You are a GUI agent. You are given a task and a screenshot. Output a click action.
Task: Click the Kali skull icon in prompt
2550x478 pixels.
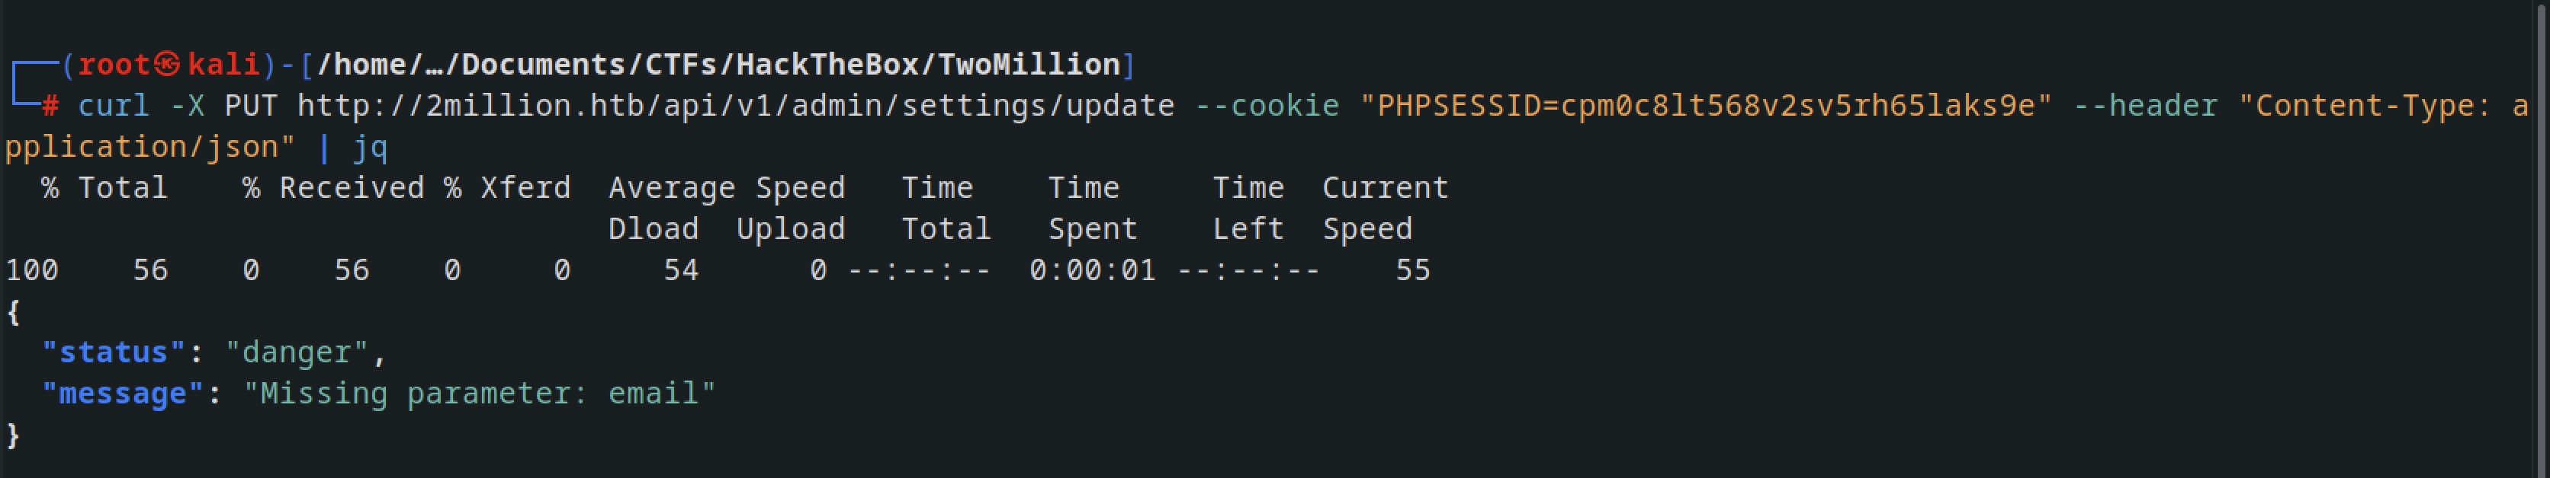click(x=169, y=64)
